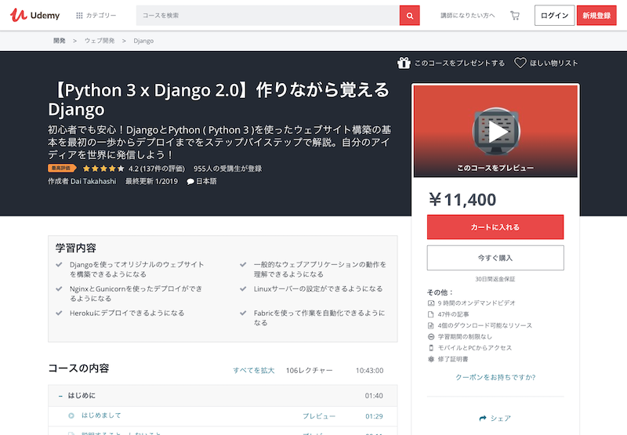The height and width of the screenshot is (435, 627).
Task: Click 最終更新 1/2019 text
Action: tap(151, 181)
